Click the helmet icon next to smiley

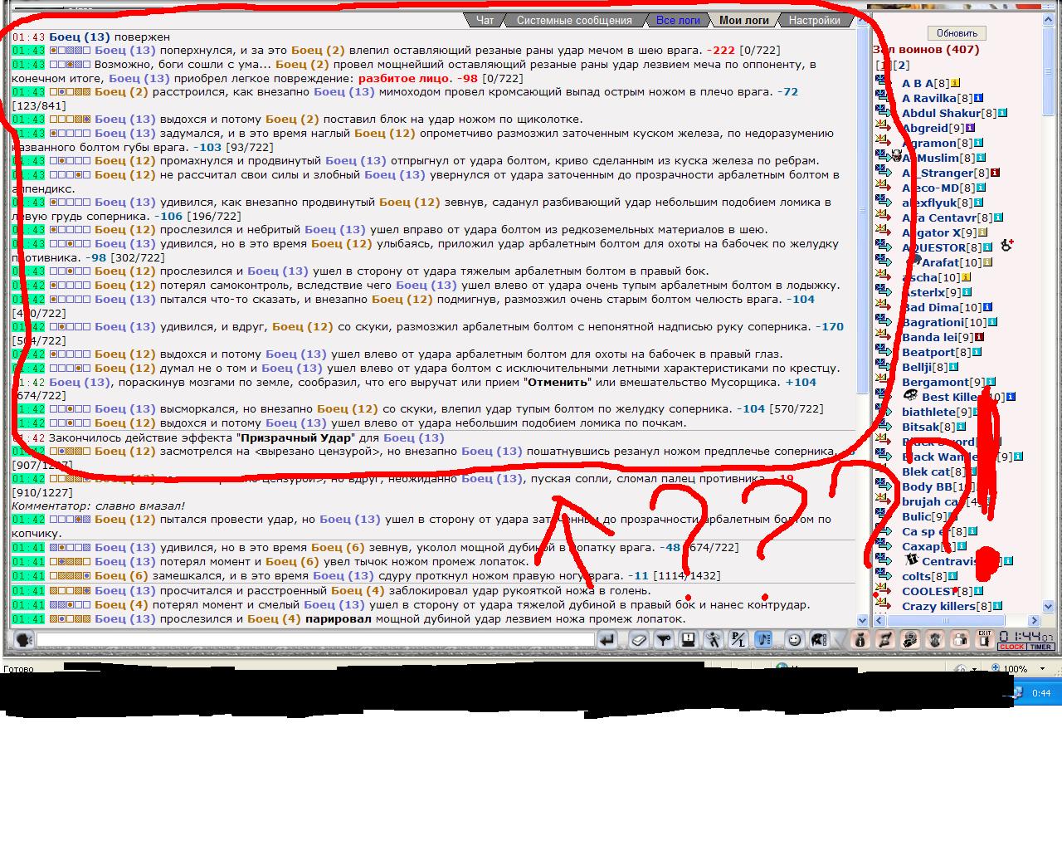(820, 640)
